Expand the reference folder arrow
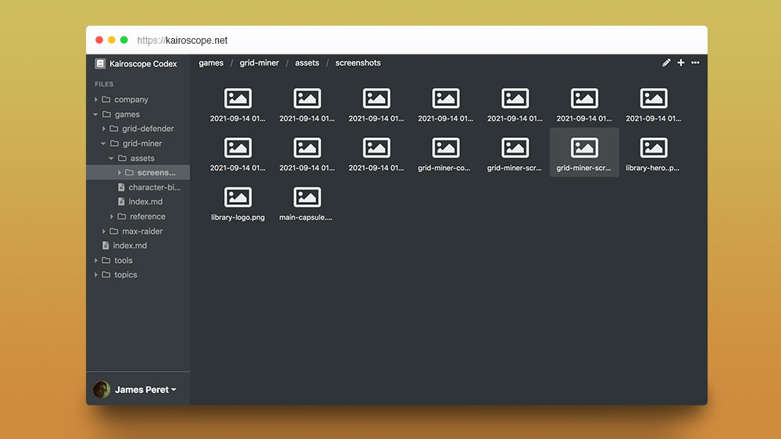 (x=112, y=217)
